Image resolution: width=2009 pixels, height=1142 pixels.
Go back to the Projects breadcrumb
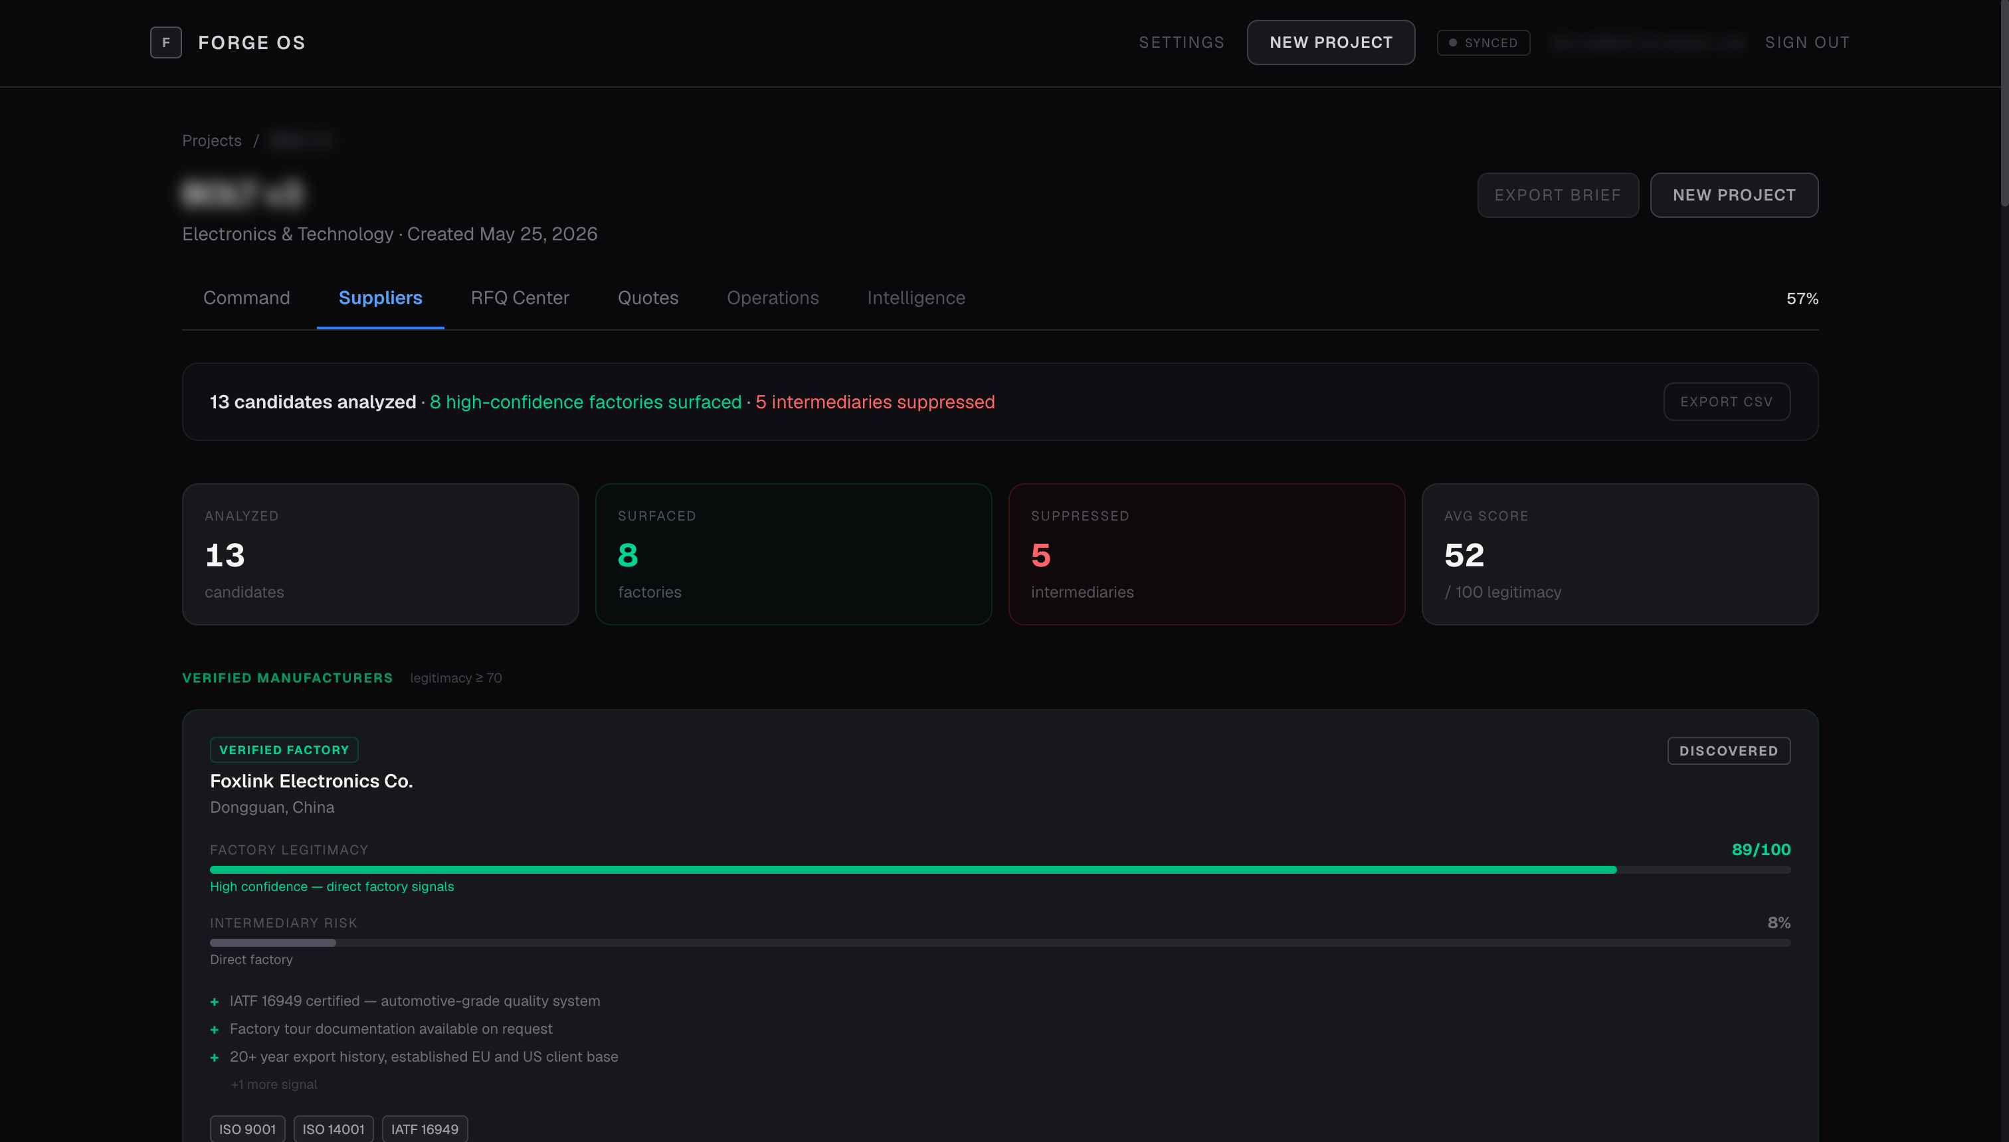click(x=212, y=140)
